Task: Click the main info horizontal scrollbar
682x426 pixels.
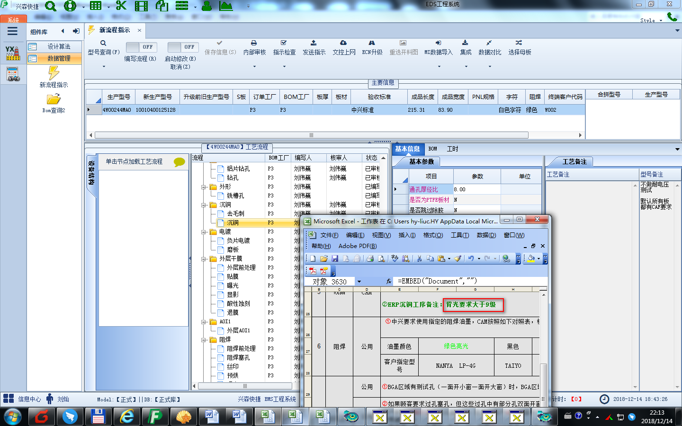Action: [x=311, y=135]
